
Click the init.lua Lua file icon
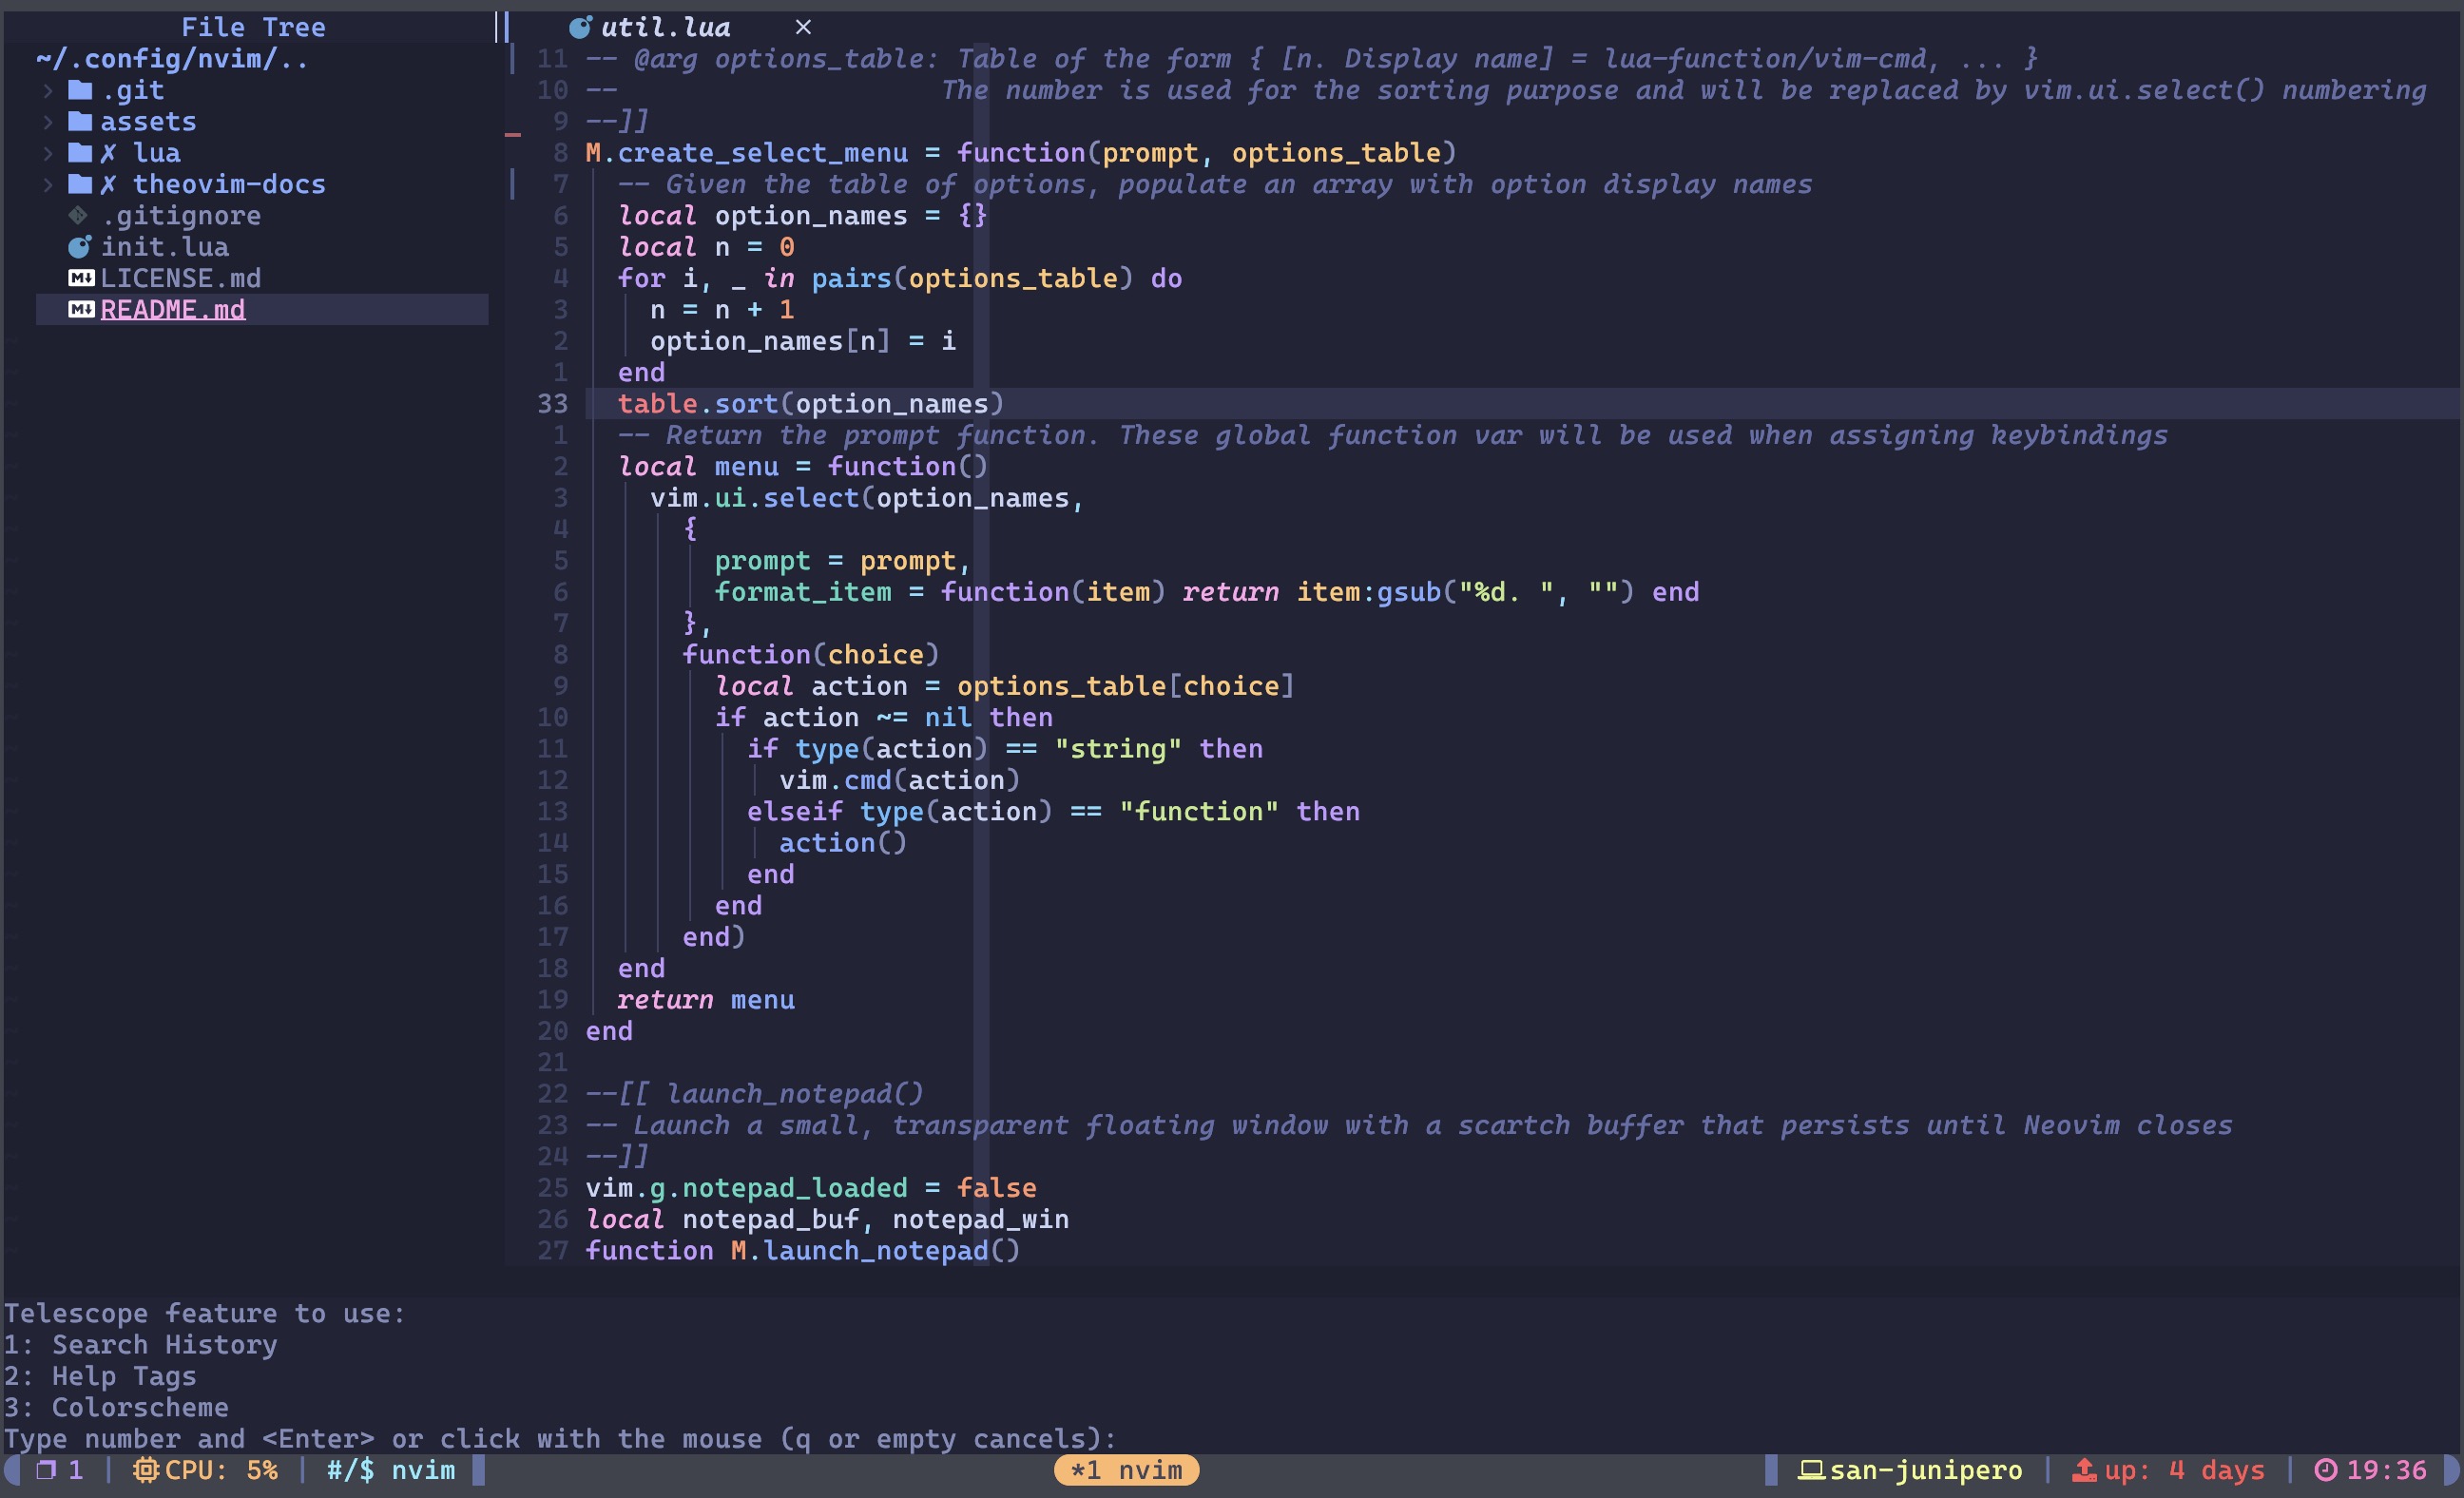(79, 247)
